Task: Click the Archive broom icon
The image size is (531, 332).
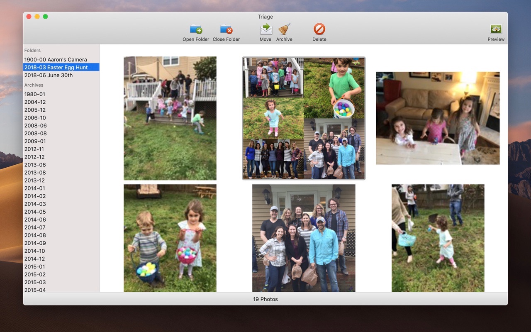Action: click(x=284, y=29)
